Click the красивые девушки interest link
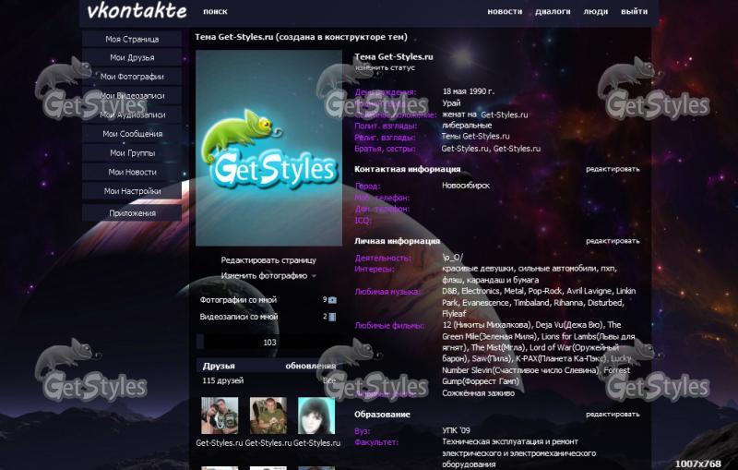The height and width of the screenshot is (470, 738). point(477,269)
